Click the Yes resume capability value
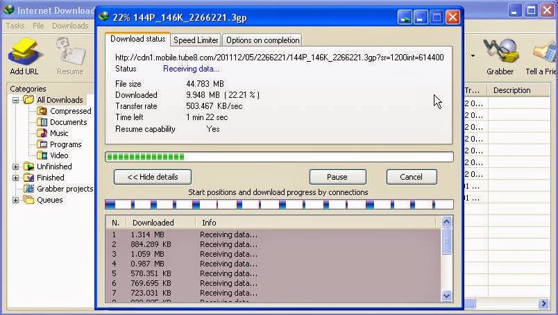This screenshot has width=558, height=315. [x=213, y=129]
